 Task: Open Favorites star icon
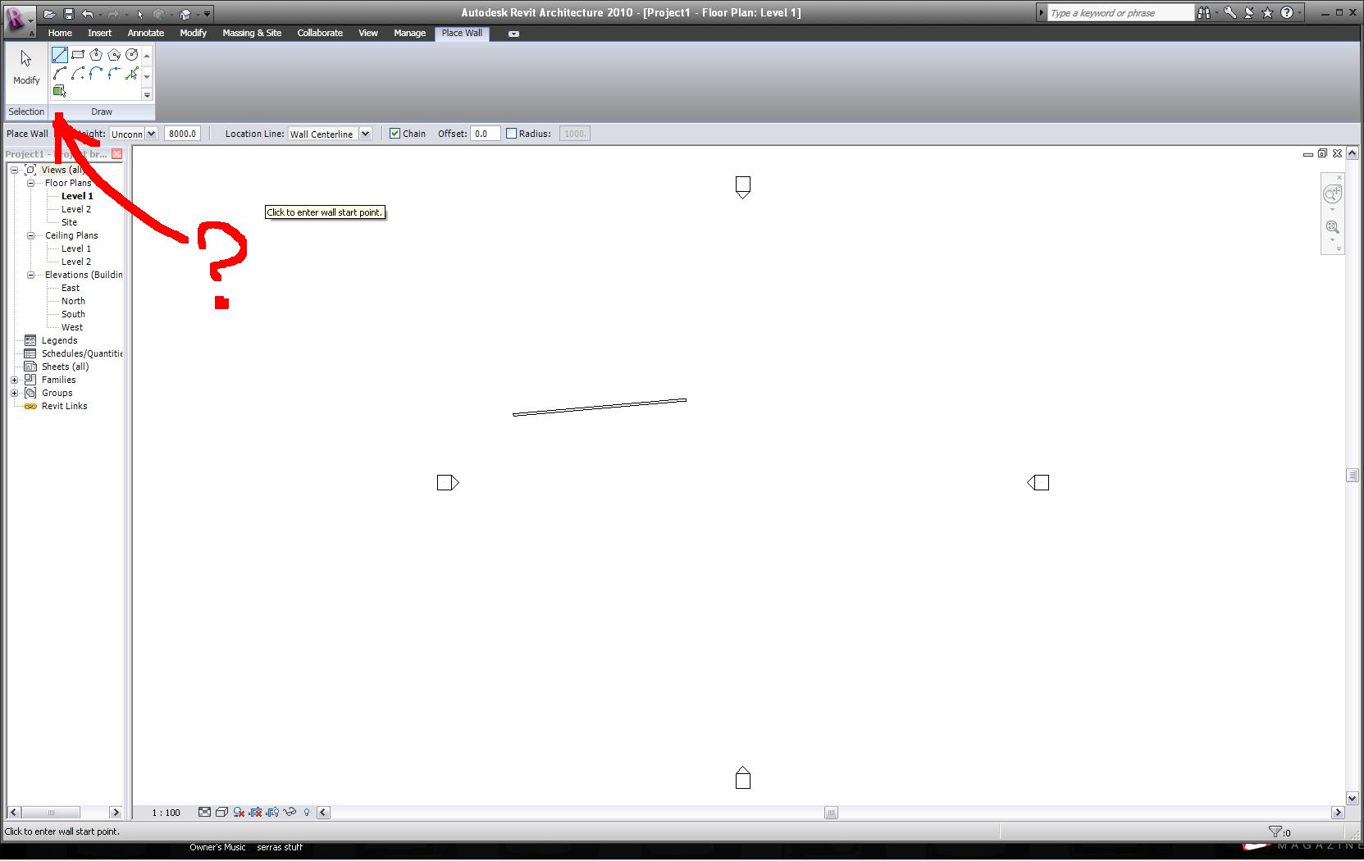(x=1268, y=12)
